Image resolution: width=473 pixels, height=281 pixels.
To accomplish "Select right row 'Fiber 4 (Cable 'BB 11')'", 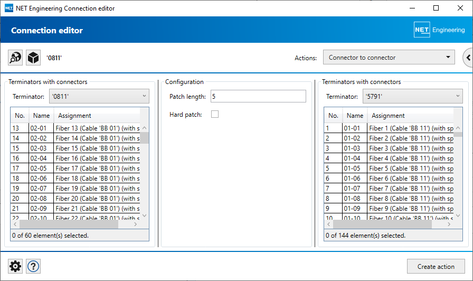I will coord(389,158).
